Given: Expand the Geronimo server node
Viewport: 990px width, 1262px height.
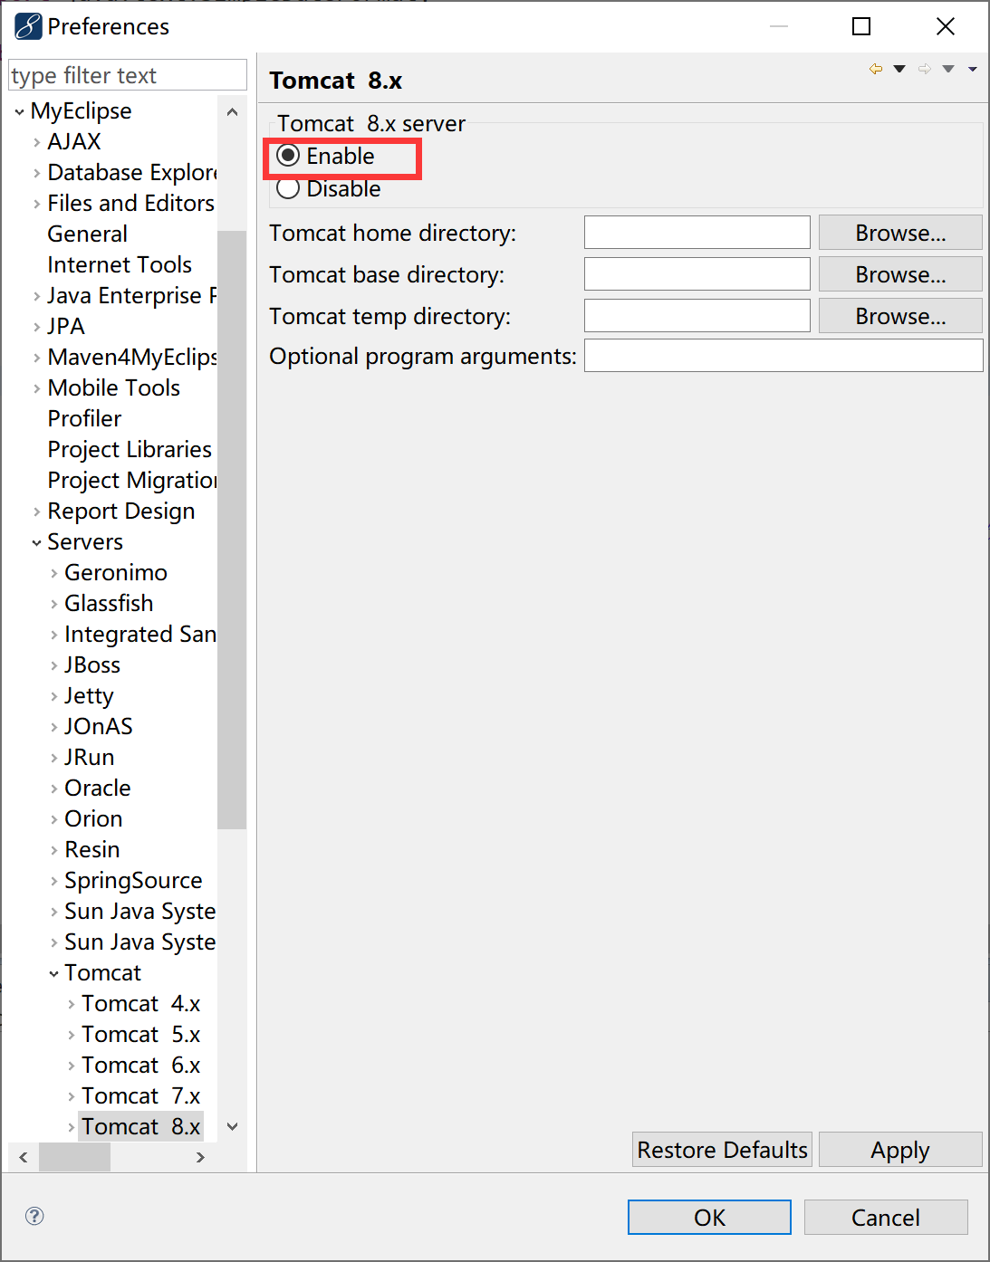Looking at the screenshot, I should [x=53, y=574].
